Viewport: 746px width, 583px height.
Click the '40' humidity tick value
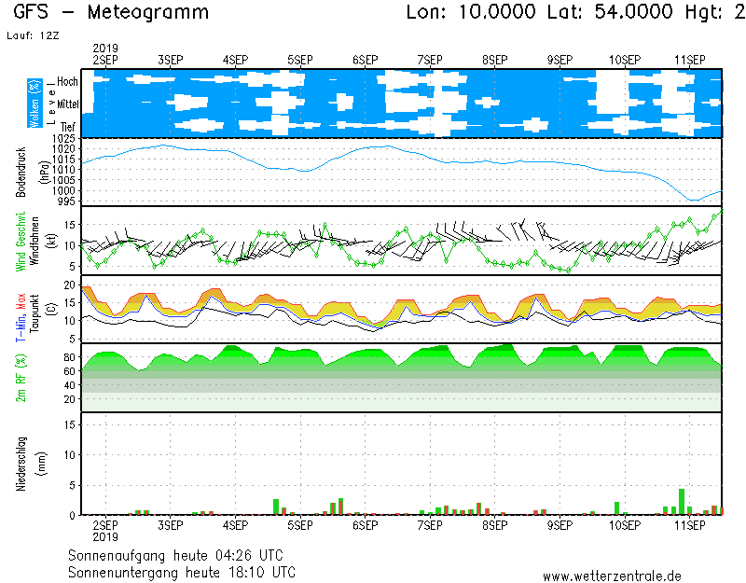point(69,385)
